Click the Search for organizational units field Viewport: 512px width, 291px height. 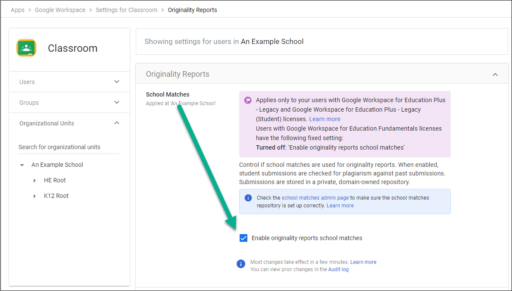click(x=69, y=147)
